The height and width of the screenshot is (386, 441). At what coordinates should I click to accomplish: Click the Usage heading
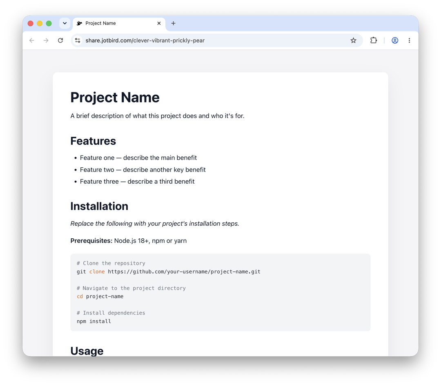[x=87, y=351]
